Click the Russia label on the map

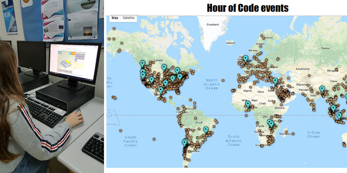click(325, 48)
